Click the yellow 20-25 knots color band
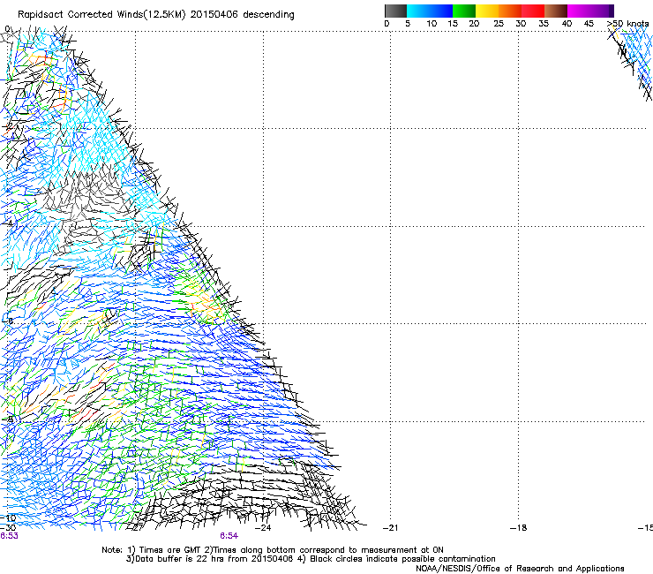This screenshot has width=653, height=574. [x=487, y=11]
